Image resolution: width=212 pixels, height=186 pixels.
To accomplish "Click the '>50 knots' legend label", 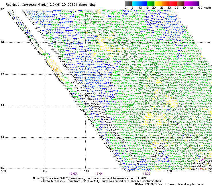I will [204, 8].
